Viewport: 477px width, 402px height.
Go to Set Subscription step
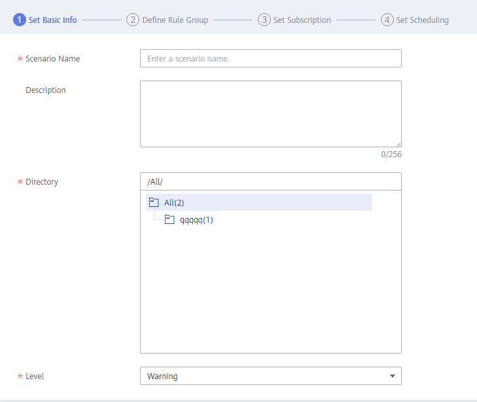point(302,20)
